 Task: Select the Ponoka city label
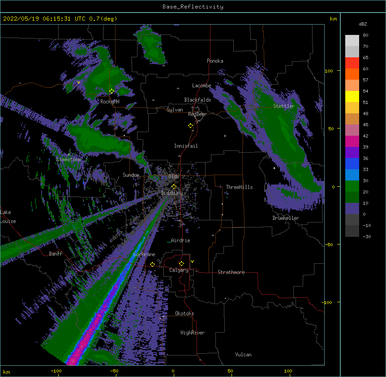pyautogui.click(x=215, y=61)
